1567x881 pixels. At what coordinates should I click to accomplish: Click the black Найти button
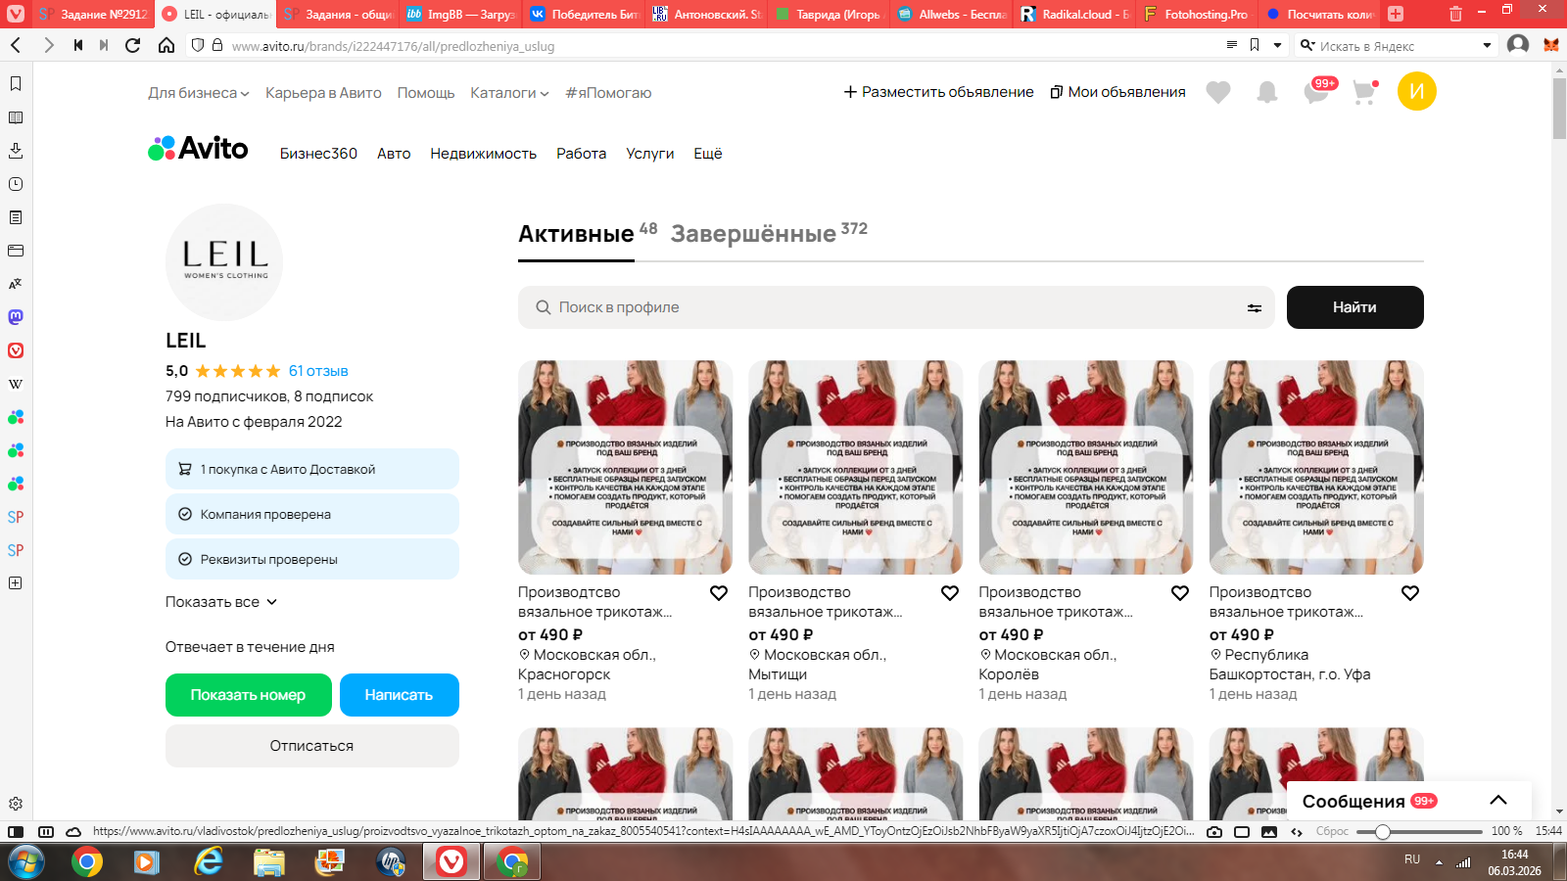click(1355, 307)
